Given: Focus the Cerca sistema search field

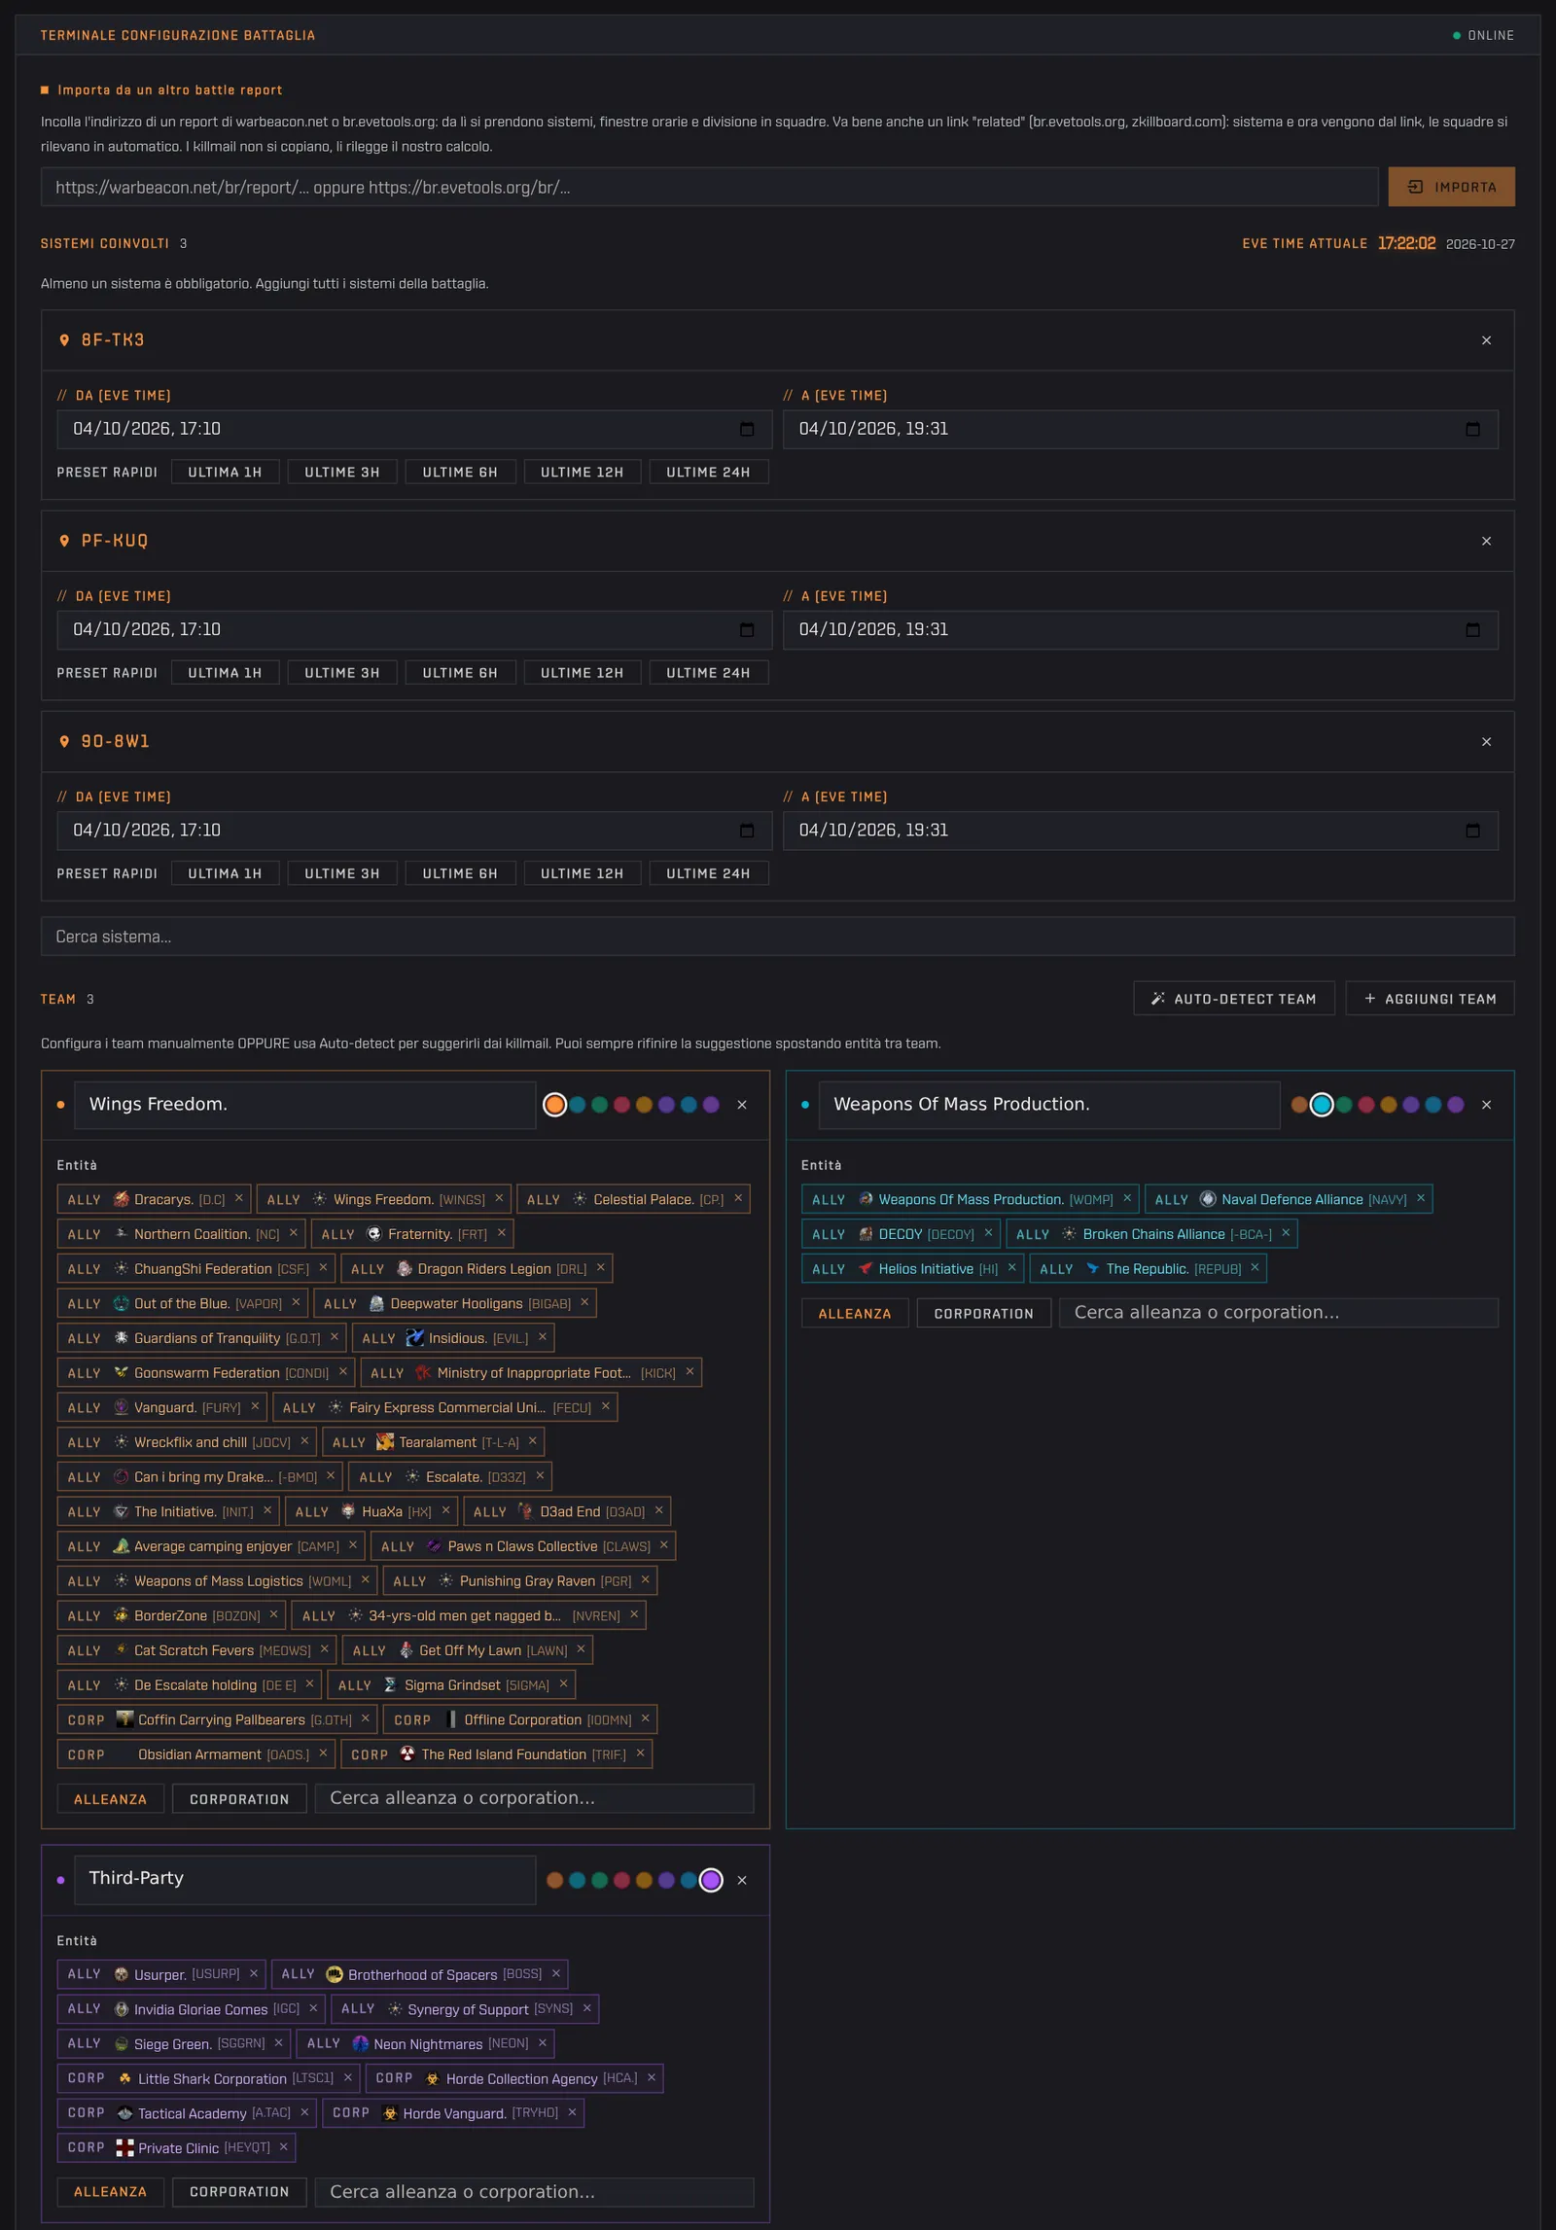Looking at the screenshot, I should click(777, 937).
